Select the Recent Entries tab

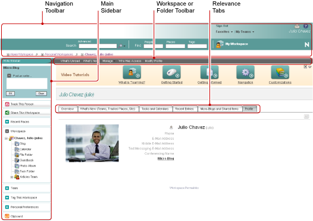click(184, 109)
